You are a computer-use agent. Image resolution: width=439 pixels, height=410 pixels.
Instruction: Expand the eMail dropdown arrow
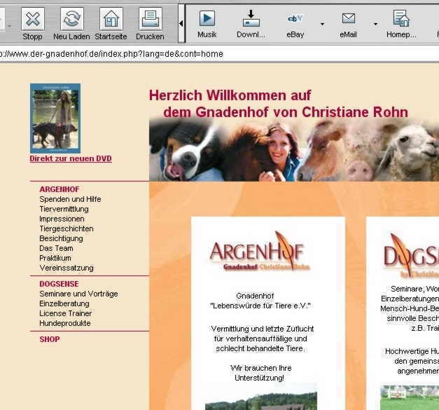375,24
